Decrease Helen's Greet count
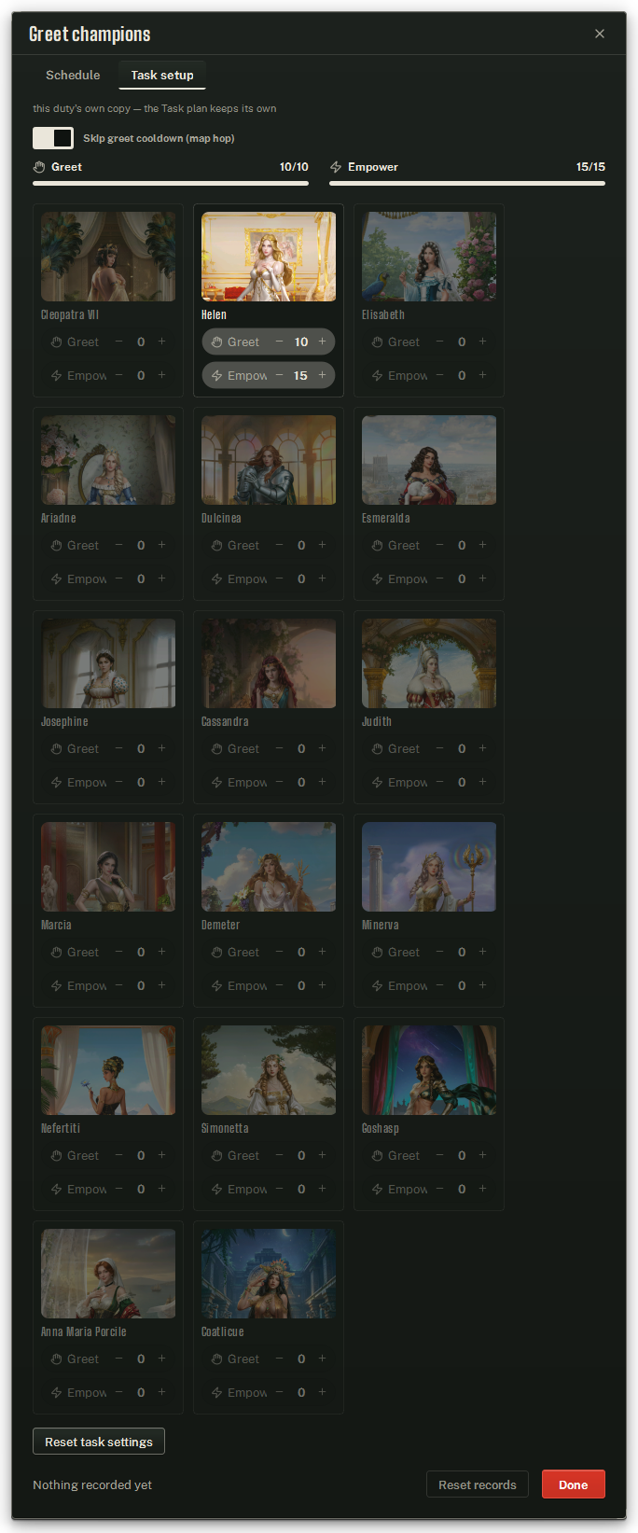The width and height of the screenshot is (638, 1533). [279, 341]
